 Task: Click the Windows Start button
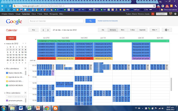pos(4,108)
